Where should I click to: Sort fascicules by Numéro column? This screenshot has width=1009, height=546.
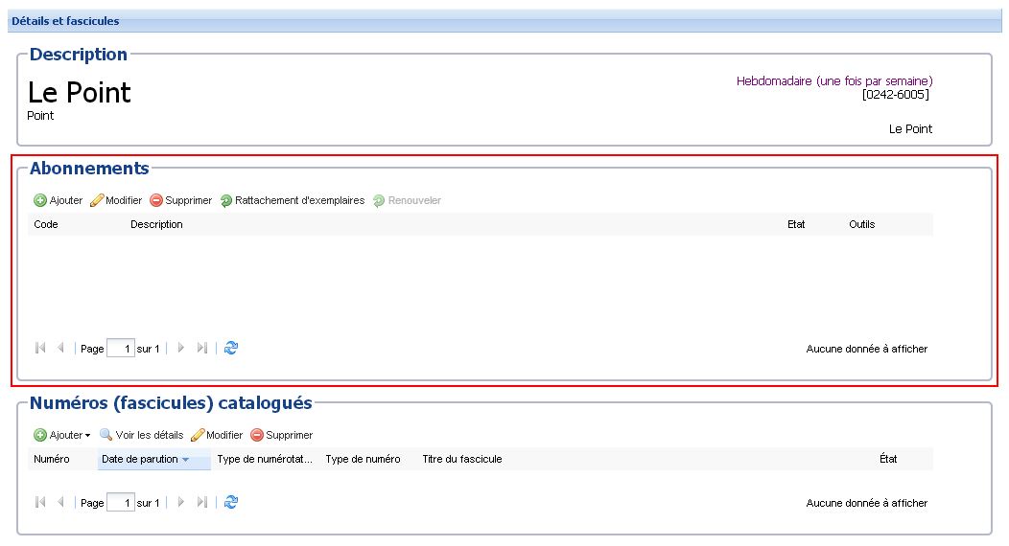pos(52,459)
